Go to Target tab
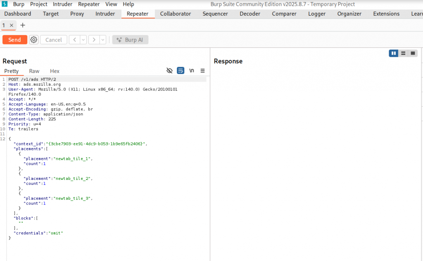 [51, 14]
